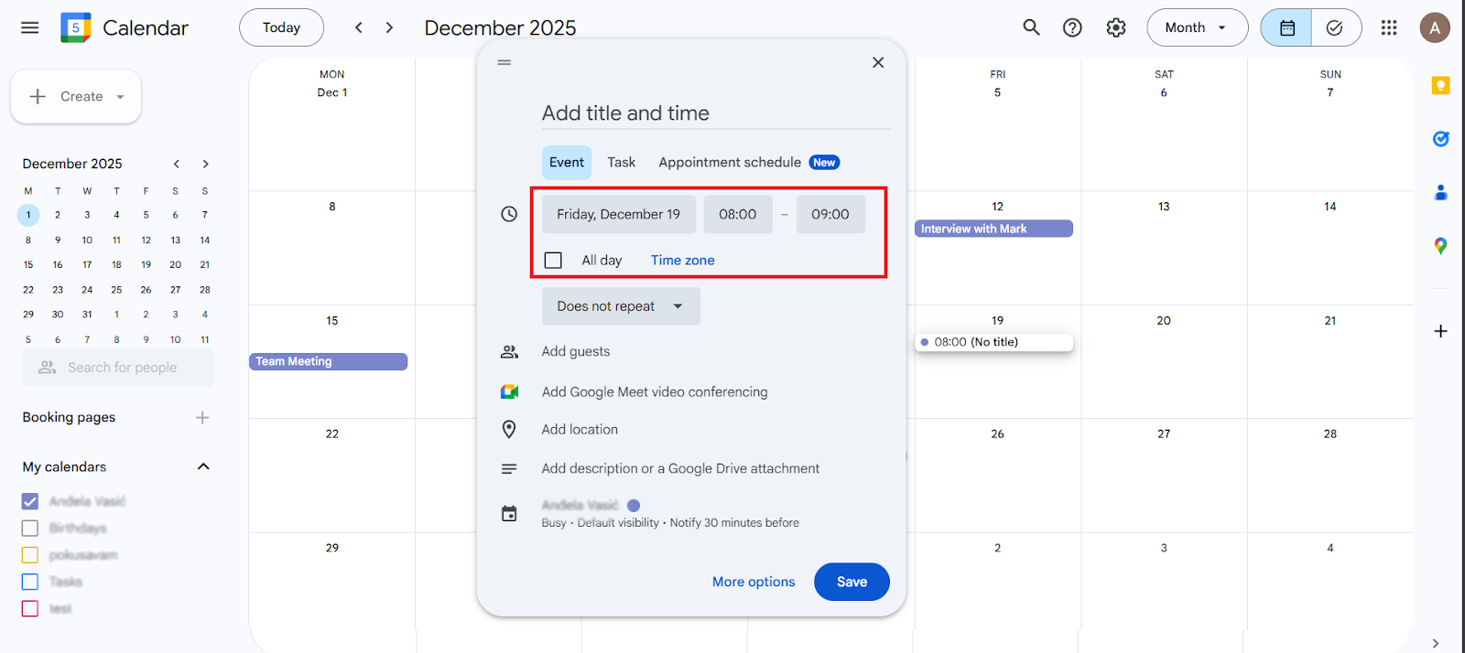Image resolution: width=1465 pixels, height=653 pixels.
Task: Collapse the My calendars section
Action: [203, 466]
